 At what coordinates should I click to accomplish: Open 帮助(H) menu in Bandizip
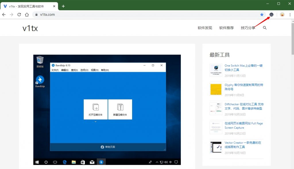coord(105,70)
